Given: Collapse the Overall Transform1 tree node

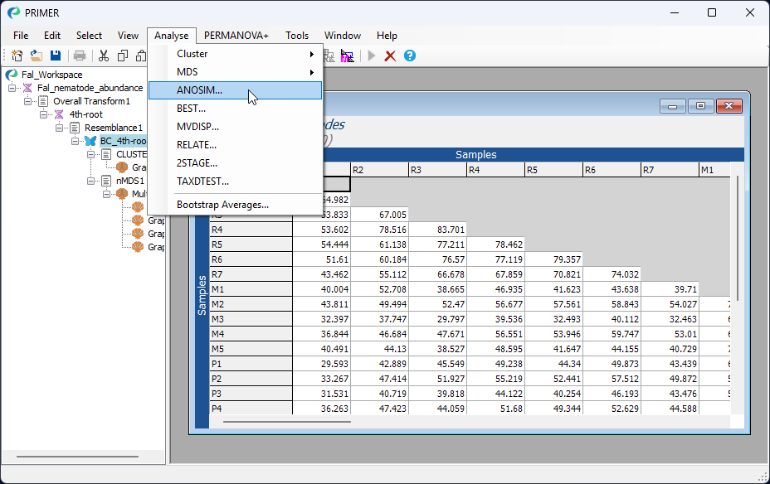Looking at the screenshot, I should (x=29, y=101).
